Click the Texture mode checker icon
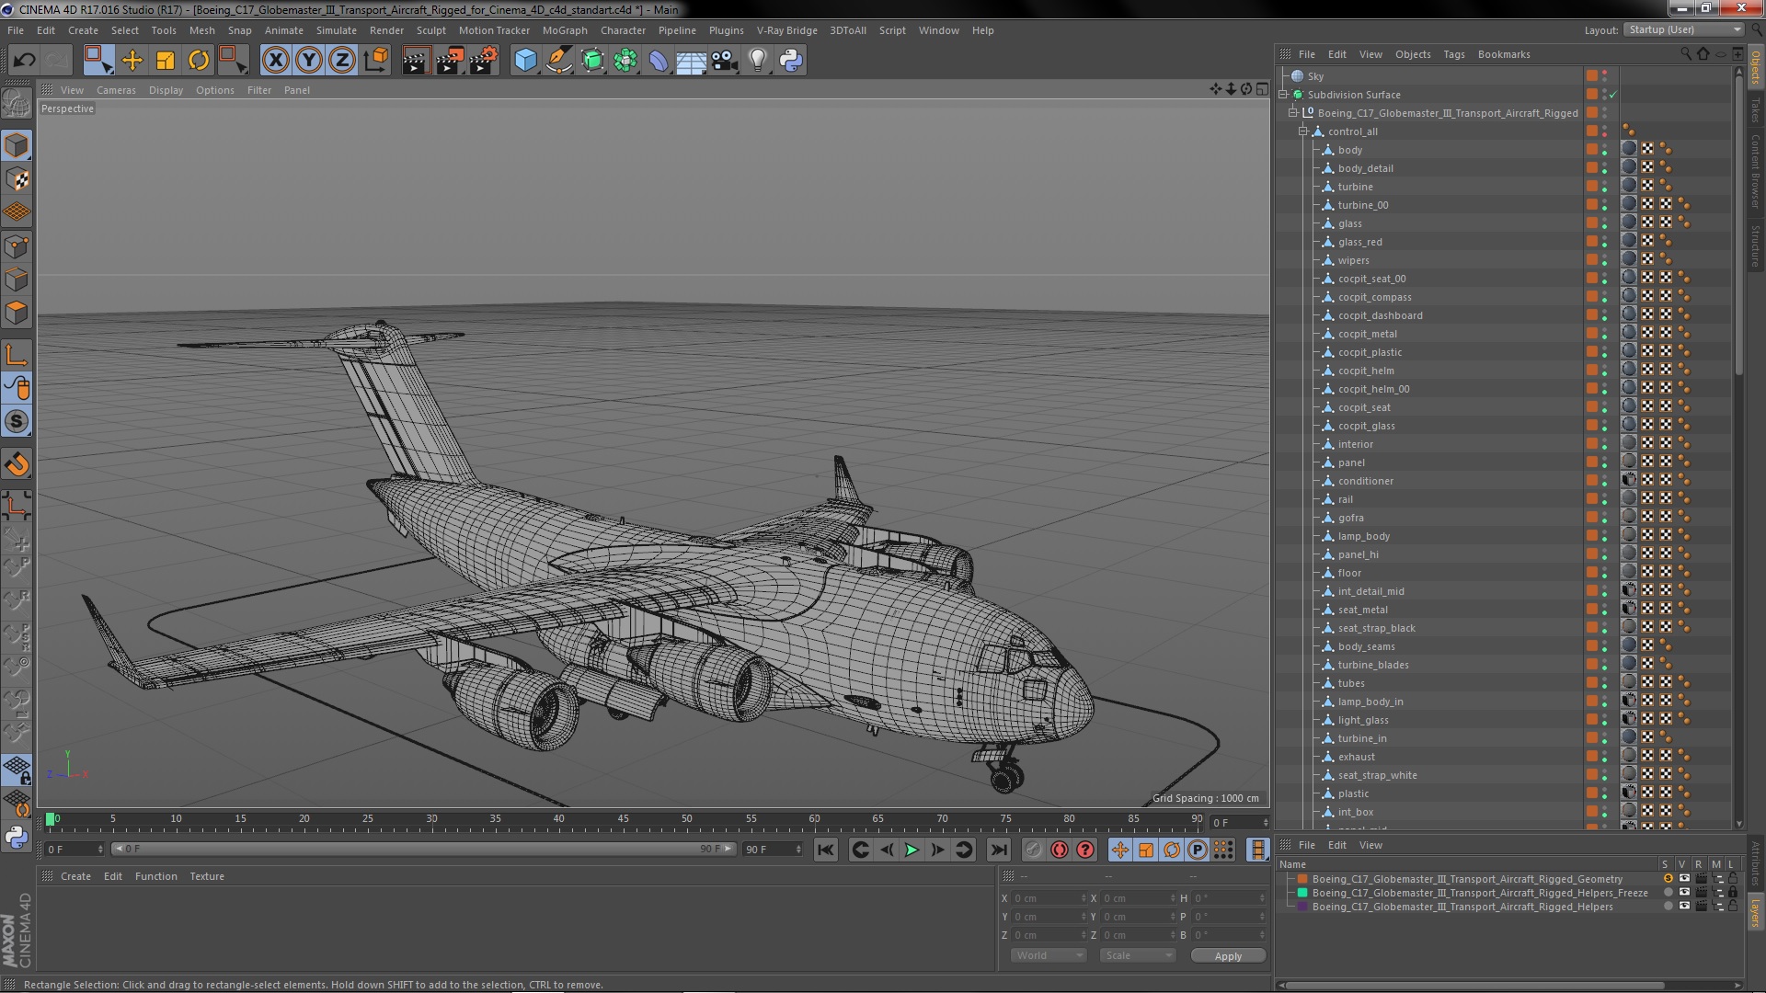 pyautogui.click(x=17, y=178)
